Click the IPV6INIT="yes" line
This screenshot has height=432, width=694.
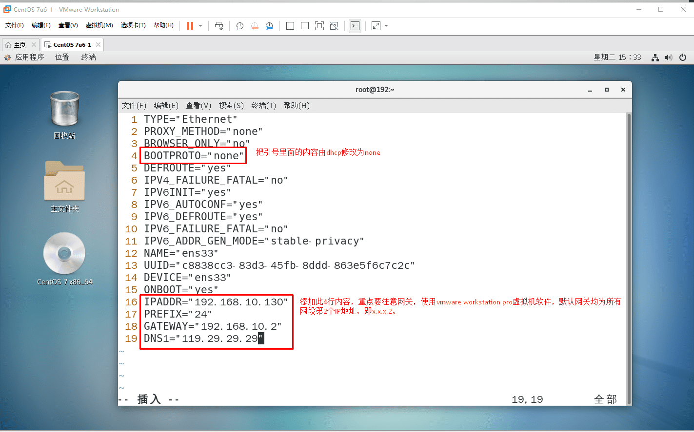pos(187,192)
